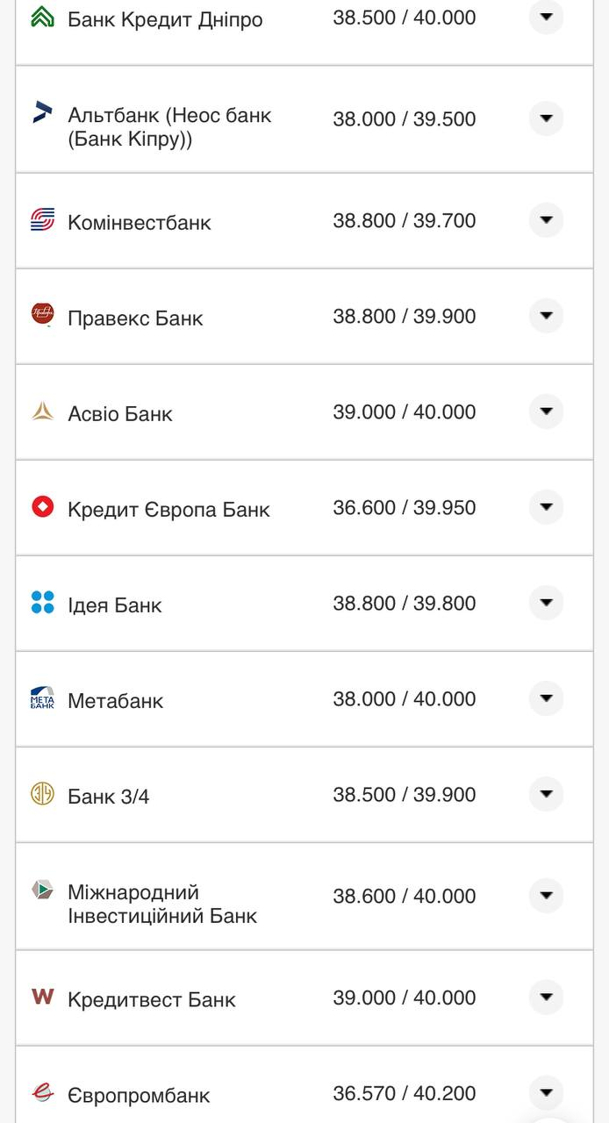Expand the Альтбанк rate details arrow
Screen dimensions: 609x1123
pyautogui.click(x=546, y=118)
